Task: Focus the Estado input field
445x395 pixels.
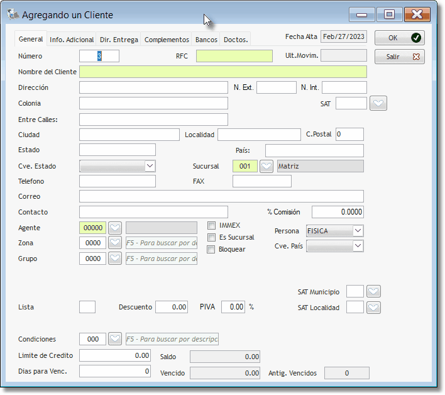Action: click(118, 150)
